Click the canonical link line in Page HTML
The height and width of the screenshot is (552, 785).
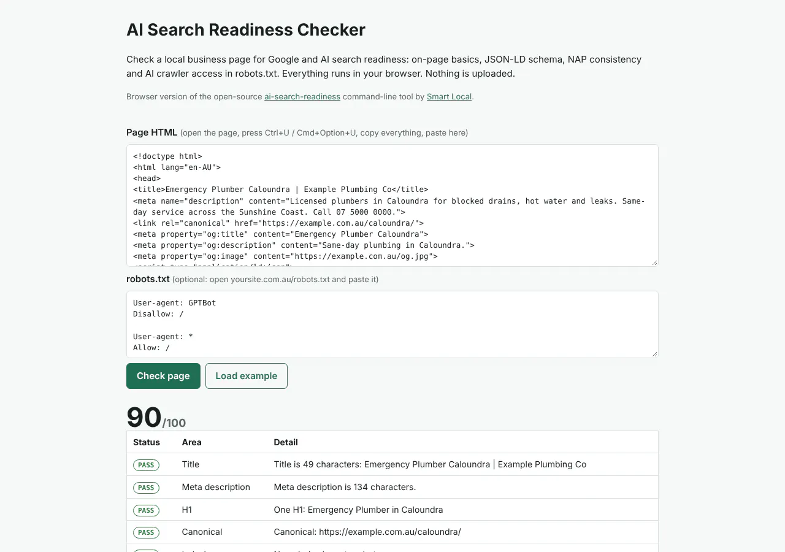point(278,223)
